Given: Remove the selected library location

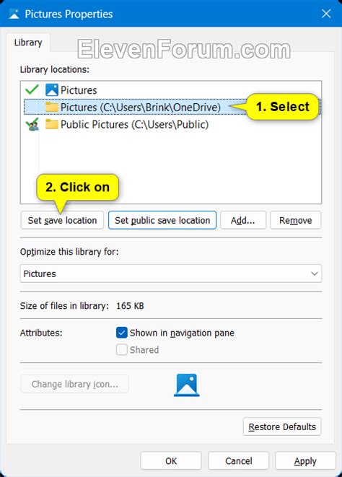Looking at the screenshot, I should (295, 220).
